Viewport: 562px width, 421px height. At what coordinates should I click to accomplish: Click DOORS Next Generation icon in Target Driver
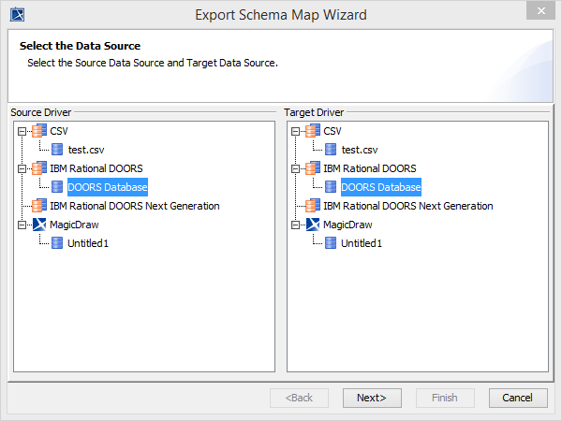[312, 206]
